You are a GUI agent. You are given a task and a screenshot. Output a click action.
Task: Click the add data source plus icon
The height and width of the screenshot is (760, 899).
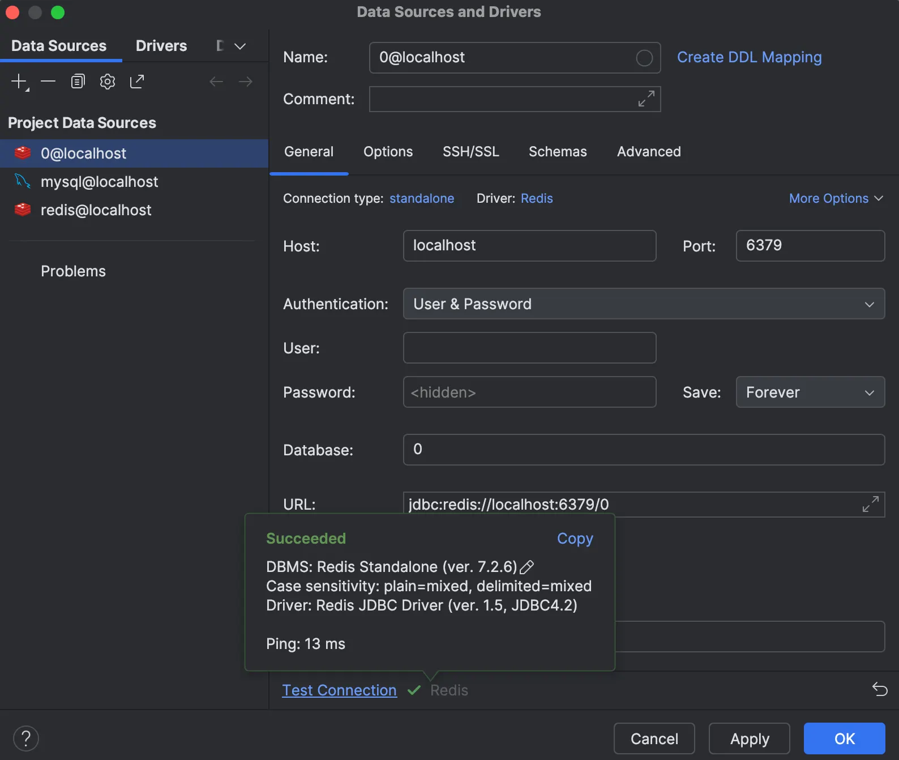(19, 82)
